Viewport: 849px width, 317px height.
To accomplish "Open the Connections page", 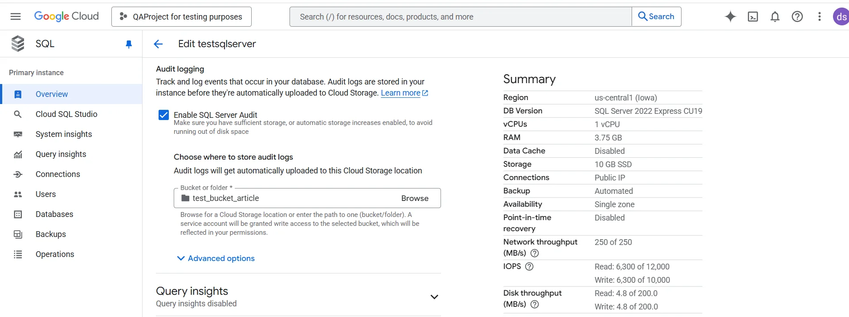I will coord(72,174).
